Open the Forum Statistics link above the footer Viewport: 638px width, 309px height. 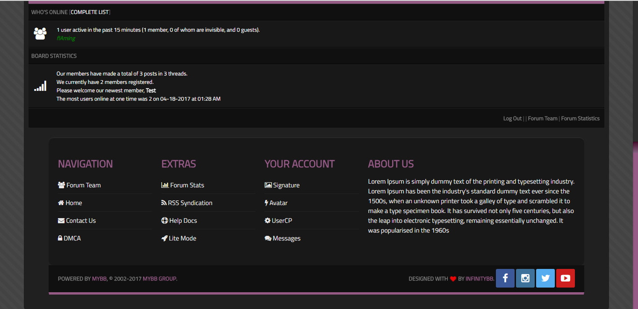(x=580, y=118)
